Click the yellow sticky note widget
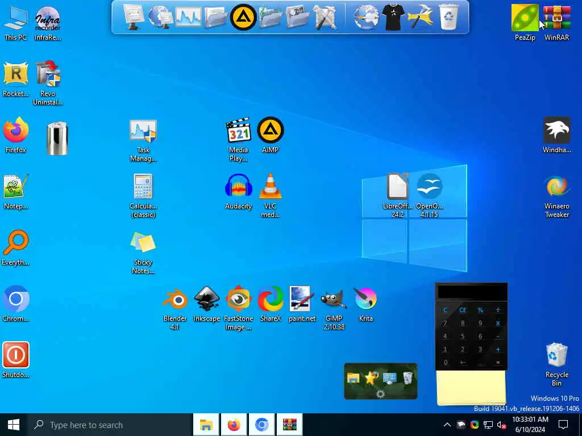 (471, 387)
